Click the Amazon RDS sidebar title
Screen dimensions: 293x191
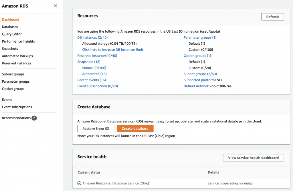pyautogui.click(x=15, y=6)
